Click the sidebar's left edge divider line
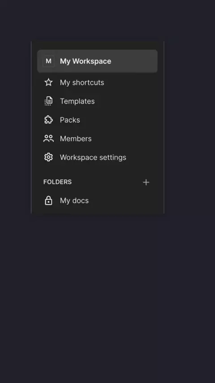215x383 pixels. pyautogui.click(x=31, y=127)
